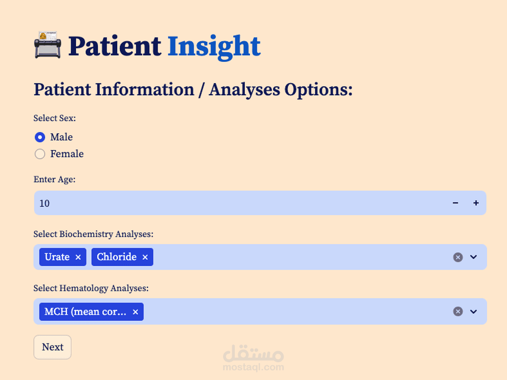507x380 pixels.
Task: Click the Urate tag label
Action: [57, 257]
